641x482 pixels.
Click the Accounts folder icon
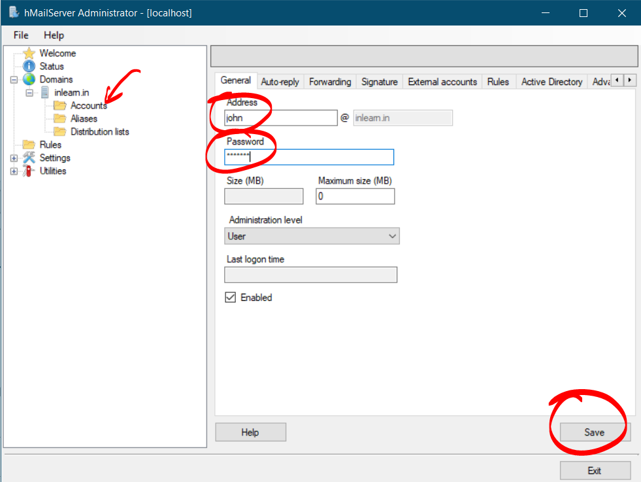[x=60, y=105]
